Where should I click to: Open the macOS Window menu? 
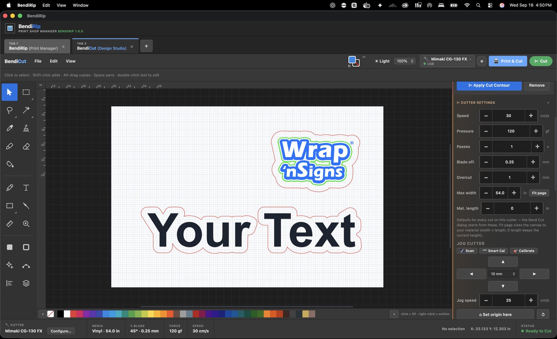coord(80,5)
